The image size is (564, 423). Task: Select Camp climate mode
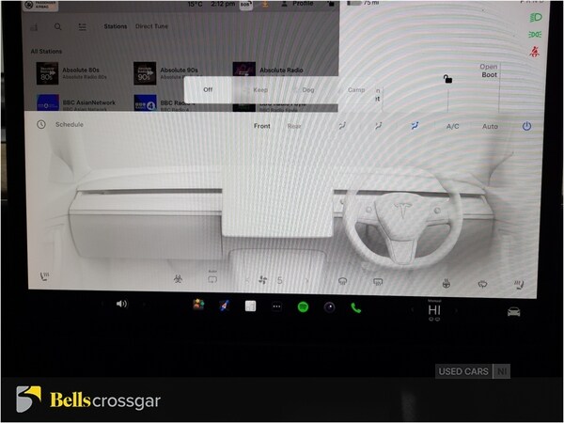(x=356, y=90)
